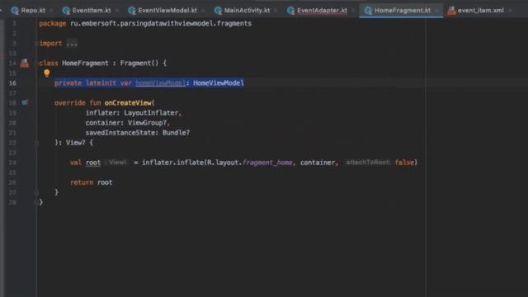Click the Kotlin icon on HomeFragment.kt tab
This screenshot has height=297, width=528.
(x=368, y=11)
